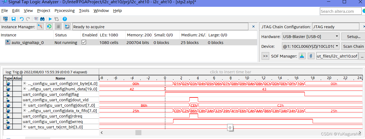The width and height of the screenshot is (365, 139).
Task: Open Help via the question mark icon
Action: tap(65, 19)
